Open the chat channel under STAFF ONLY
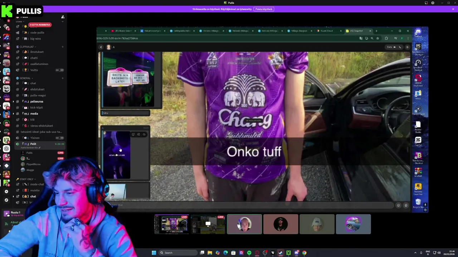This screenshot has height=257, width=458. coord(33,196)
